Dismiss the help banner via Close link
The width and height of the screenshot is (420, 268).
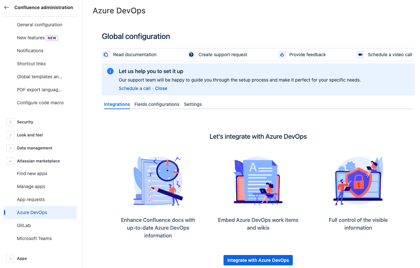coord(161,88)
